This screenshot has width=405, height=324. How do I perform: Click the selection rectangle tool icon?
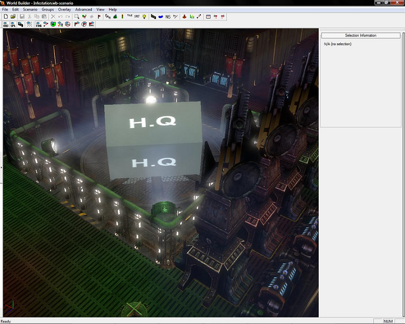point(76,17)
